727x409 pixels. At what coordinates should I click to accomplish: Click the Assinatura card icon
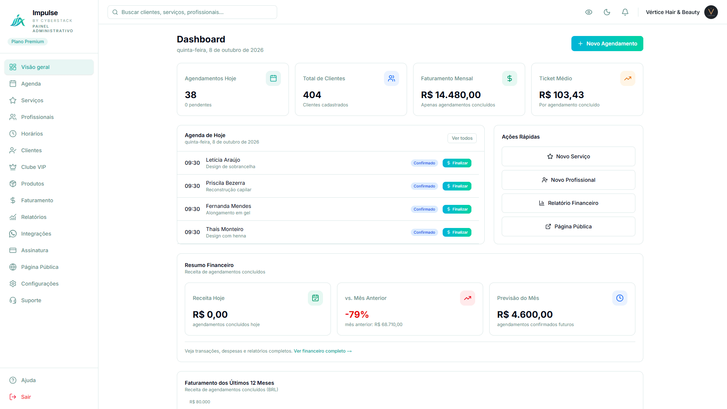(13, 250)
